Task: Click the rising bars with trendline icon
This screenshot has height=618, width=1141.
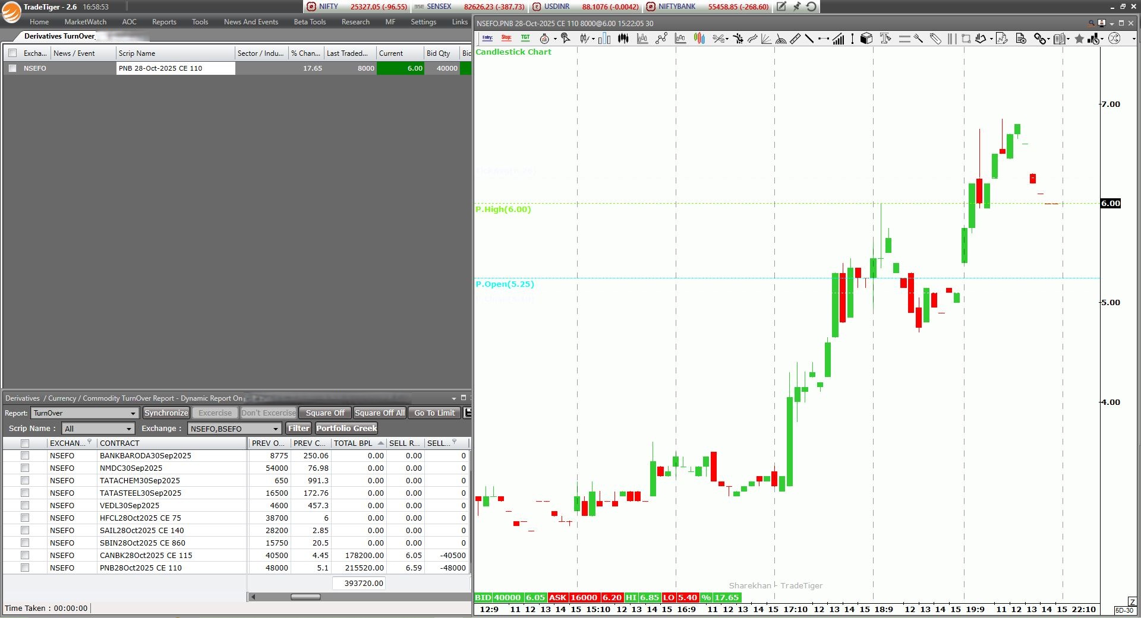Action: click(838, 39)
